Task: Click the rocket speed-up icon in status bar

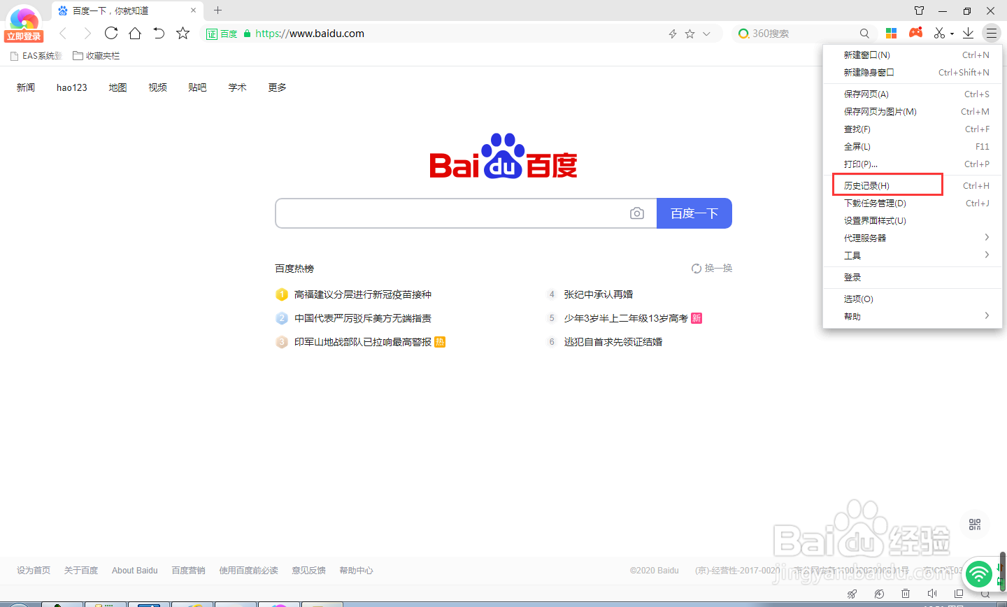Action: click(852, 593)
